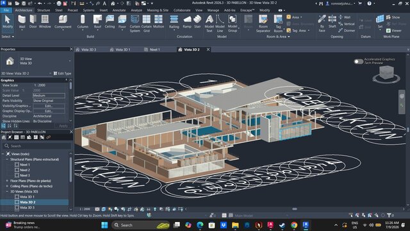Select the Model Line tool

pyautogui.click(x=220, y=24)
